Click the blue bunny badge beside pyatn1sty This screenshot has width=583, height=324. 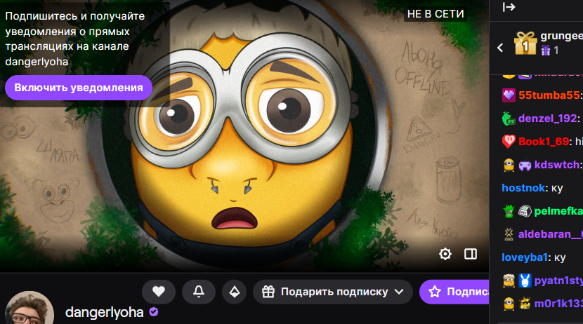tap(525, 281)
